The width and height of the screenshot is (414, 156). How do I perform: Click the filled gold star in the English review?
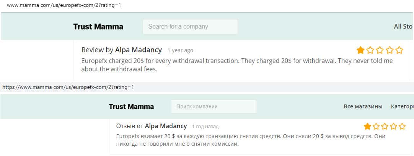pyautogui.click(x=360, y=50)
